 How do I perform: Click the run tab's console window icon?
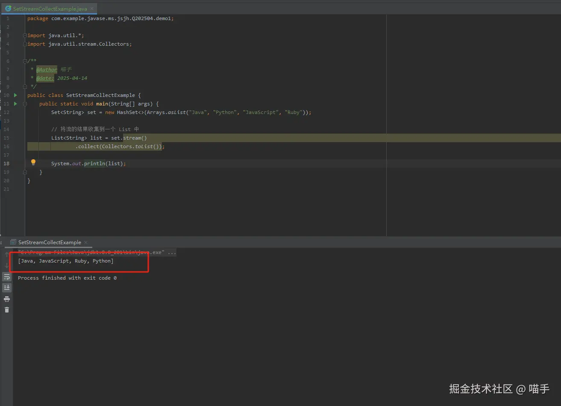(x=13, y=242)
